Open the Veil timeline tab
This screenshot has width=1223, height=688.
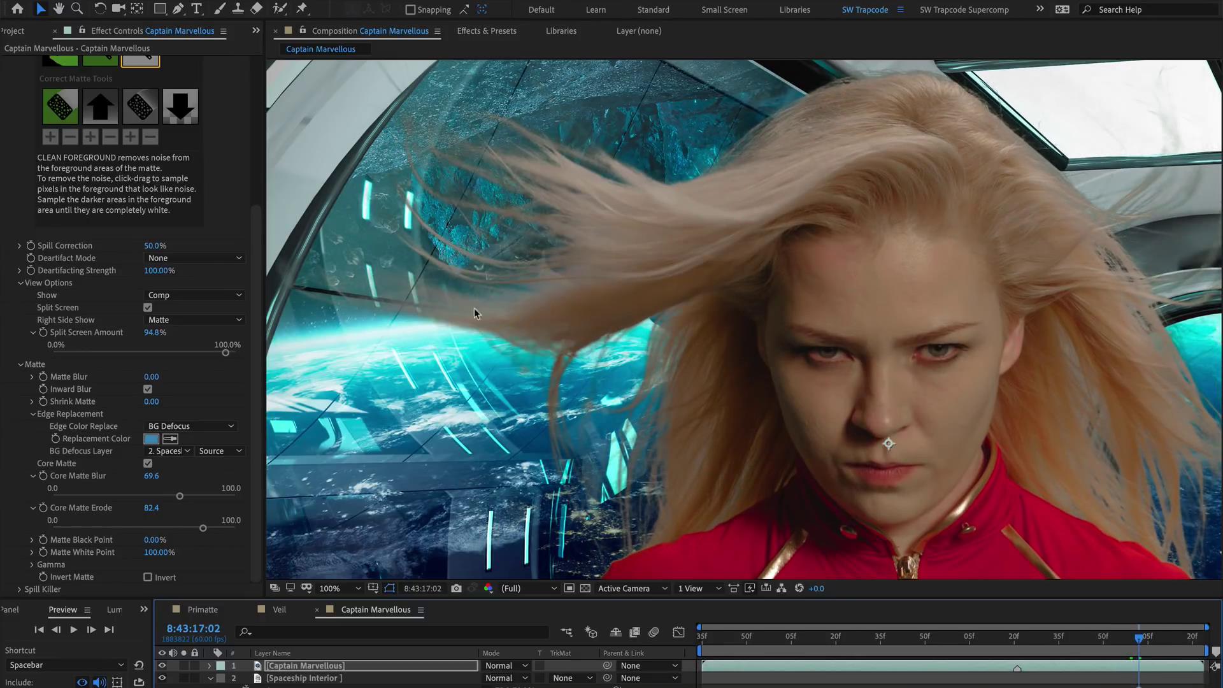280,610
